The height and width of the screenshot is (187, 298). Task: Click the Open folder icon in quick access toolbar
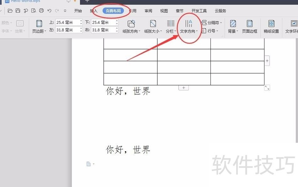(x=10, y=11)
